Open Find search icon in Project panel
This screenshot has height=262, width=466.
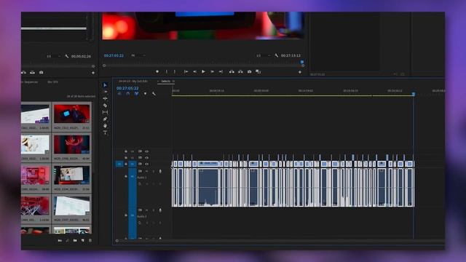click(68, 240)
